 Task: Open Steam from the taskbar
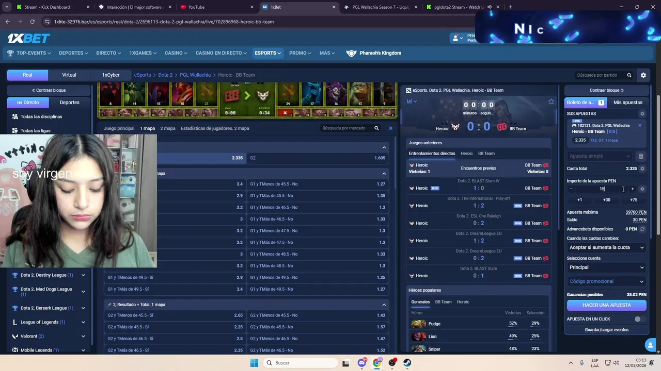[407, 363]
